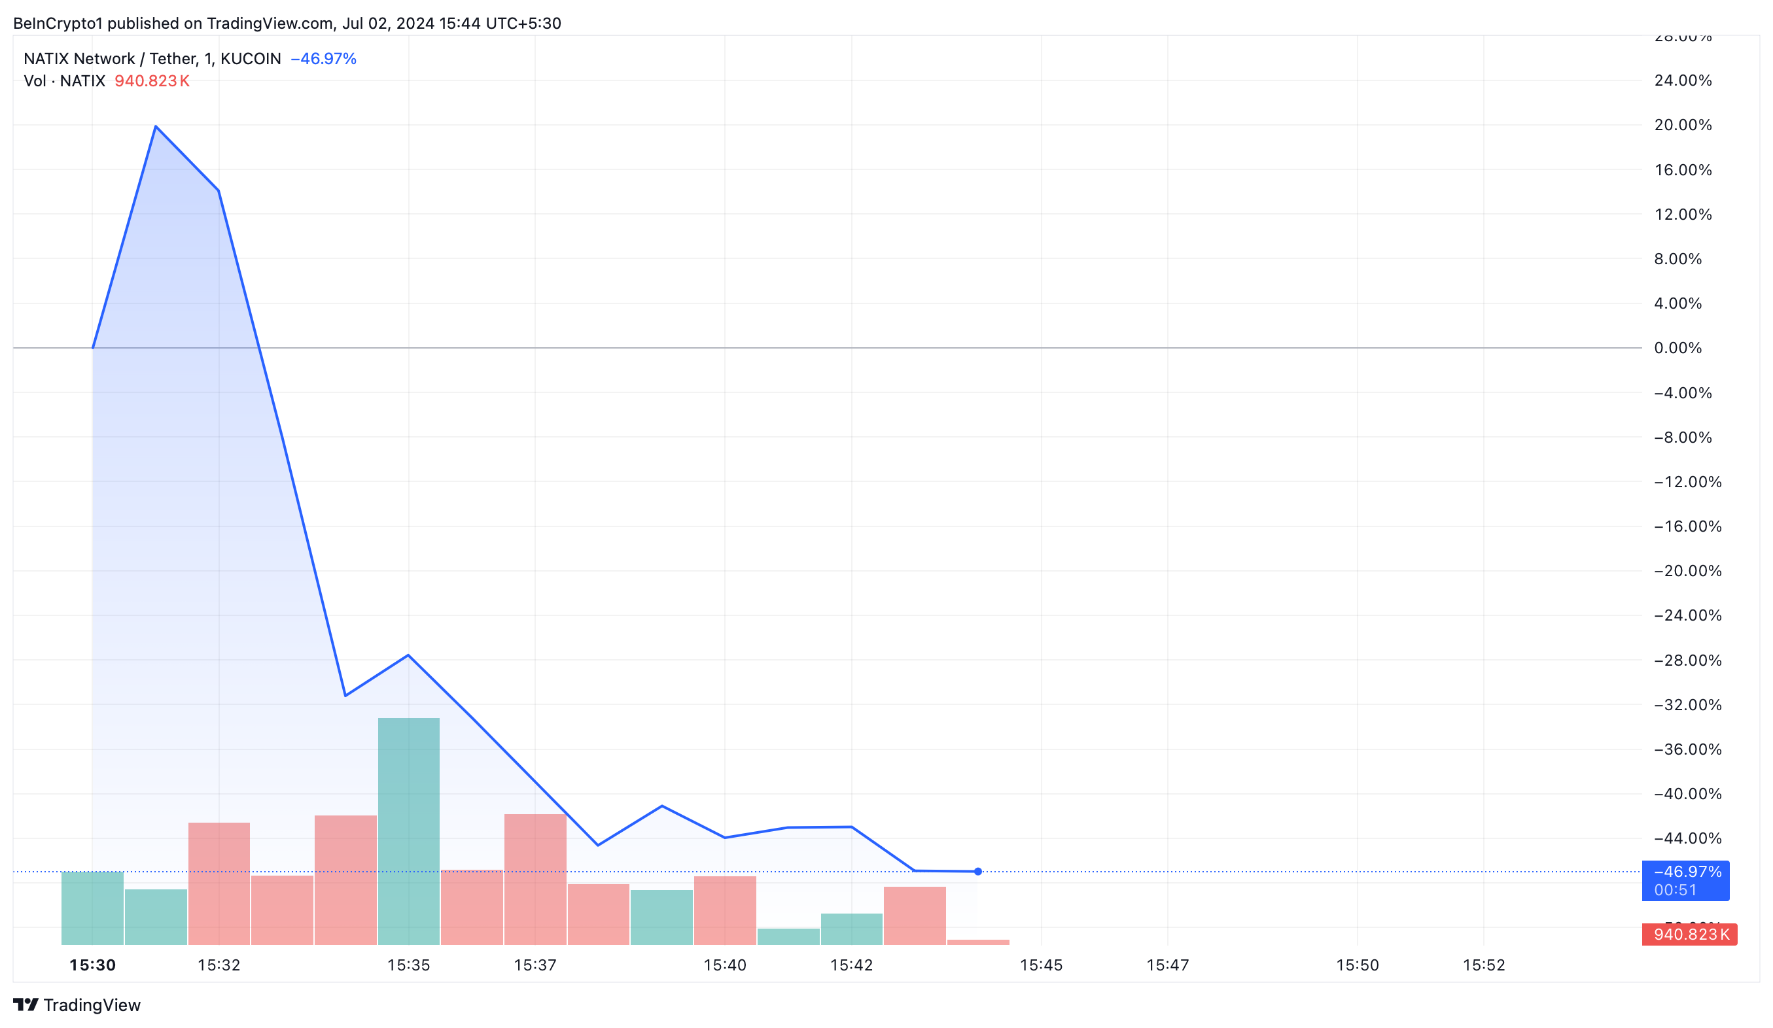Click the 15:52 time axis label
Screen dimensions: 1773x1028
pos(1484,965)
